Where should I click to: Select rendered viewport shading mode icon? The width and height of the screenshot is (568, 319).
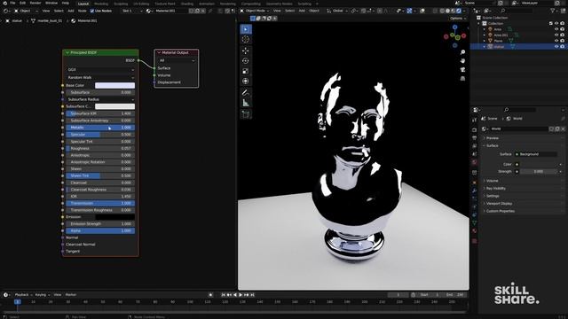pyautogui.click(x=459, y=11)
